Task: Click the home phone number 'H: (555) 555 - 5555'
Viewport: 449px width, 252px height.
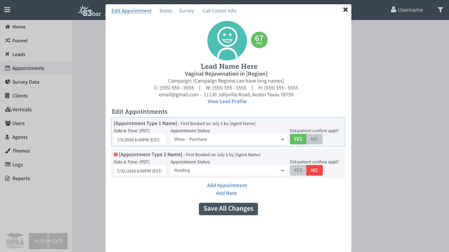Action: pyautogui.click(x=278, y=88)
